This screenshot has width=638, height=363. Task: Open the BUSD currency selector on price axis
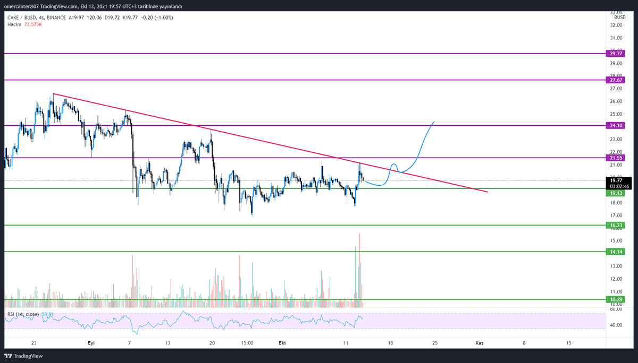pyautogui.click(x=620, y=18)
